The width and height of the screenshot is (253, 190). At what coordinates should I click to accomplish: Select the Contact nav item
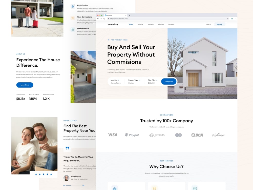point(161,25)
